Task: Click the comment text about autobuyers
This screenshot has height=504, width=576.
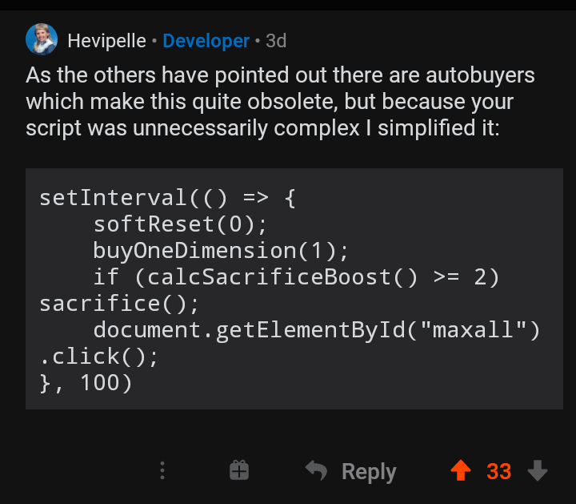Action: coord(280,102)
